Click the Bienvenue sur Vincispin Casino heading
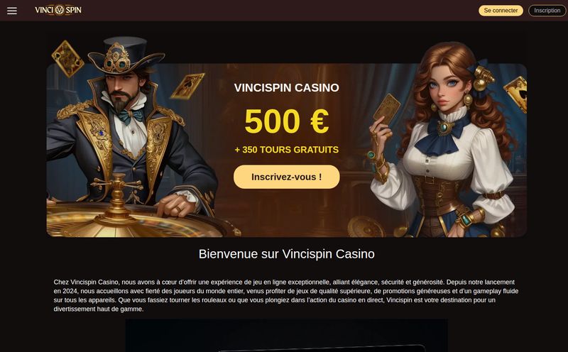The image size is (568, 352). (x=287, y=254)
